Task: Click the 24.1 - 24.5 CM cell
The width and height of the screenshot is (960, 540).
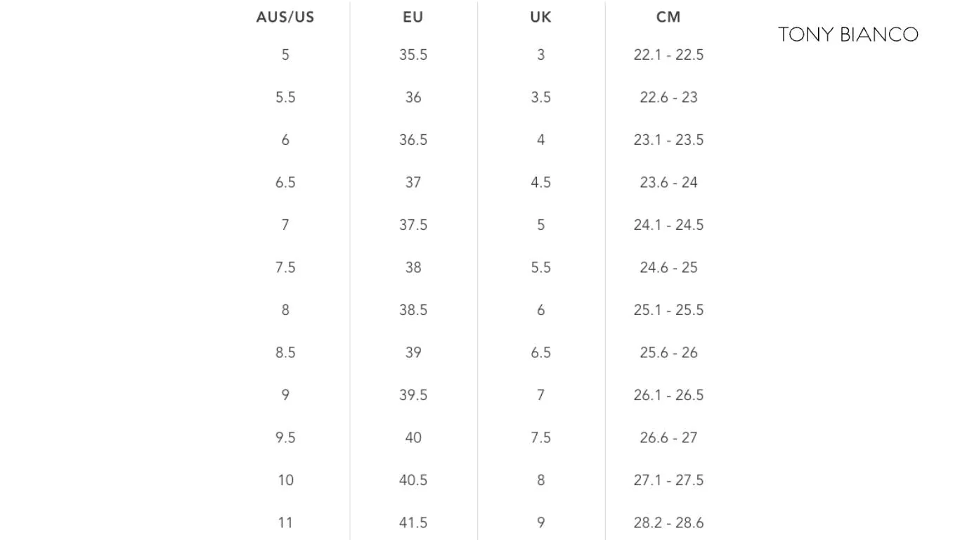Action: coord(668,225)
